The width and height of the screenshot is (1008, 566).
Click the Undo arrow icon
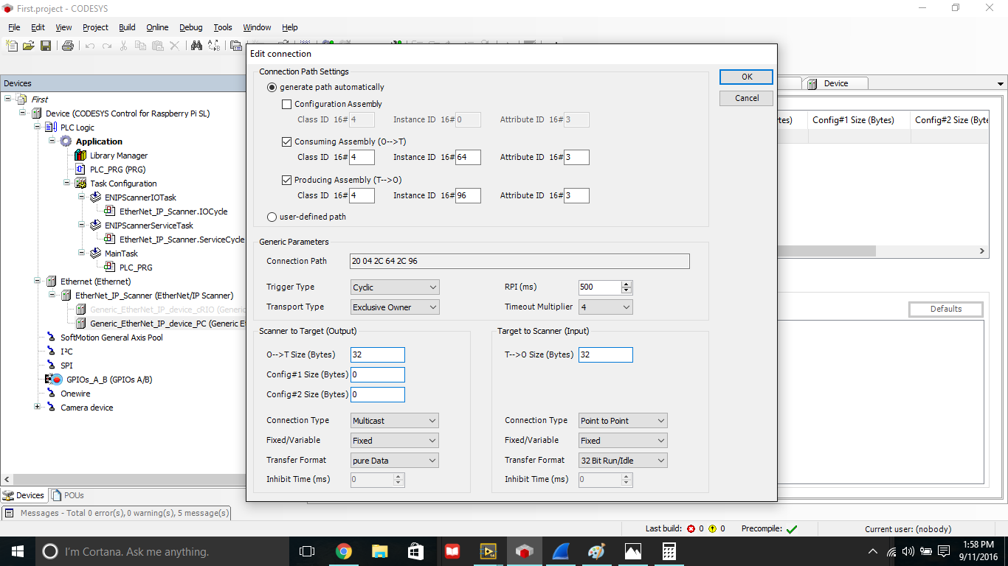pyautogui.click(x=90, y=46)
